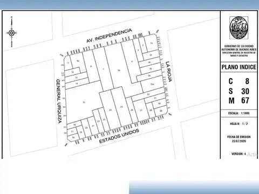Select parcel 33a on the map
The image size is (259, 194).
click(x=152, y=84)
